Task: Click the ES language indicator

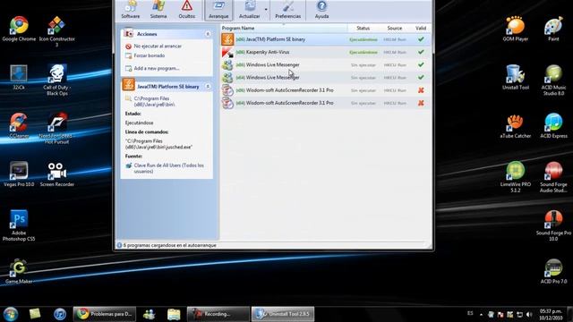Action: pos(470,313)
